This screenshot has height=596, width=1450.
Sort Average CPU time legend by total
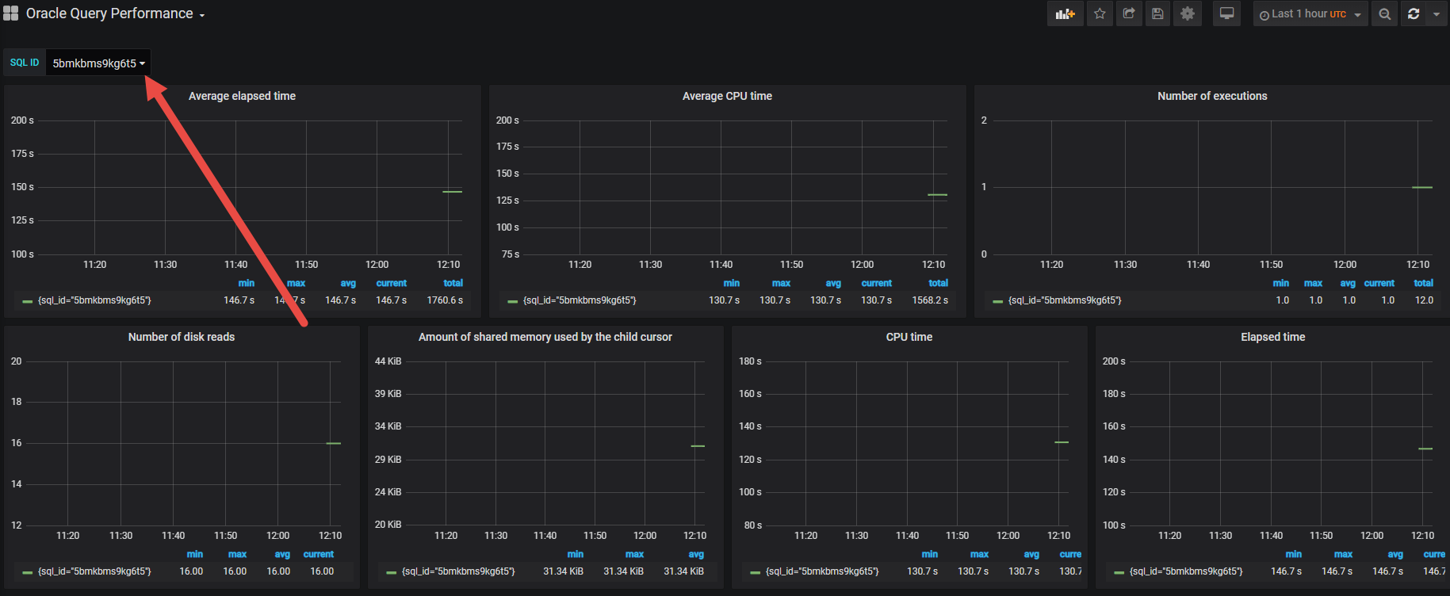click(939, 283)
